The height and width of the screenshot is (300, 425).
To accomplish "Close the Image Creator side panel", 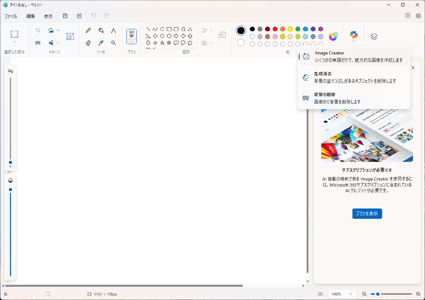I will (x=413, y=68).
